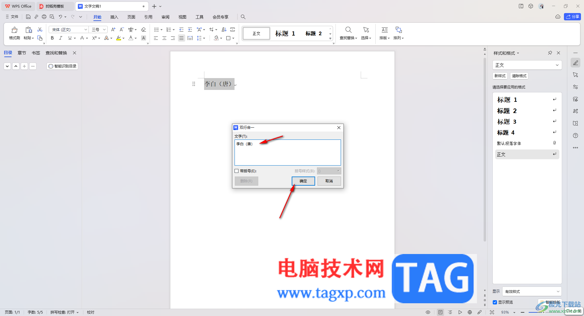This screenshot has width=584, height=316.
Task: Open the Insert ribbon tab
Action: [x=114, y=17]
